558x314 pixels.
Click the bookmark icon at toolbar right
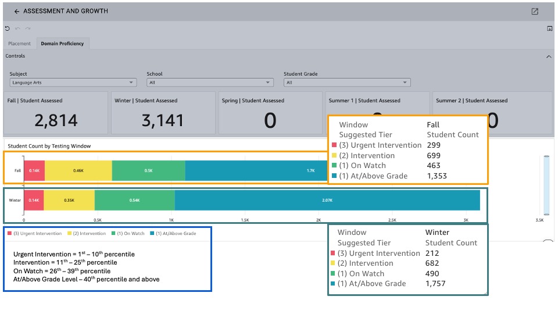[x=549, y=28]
